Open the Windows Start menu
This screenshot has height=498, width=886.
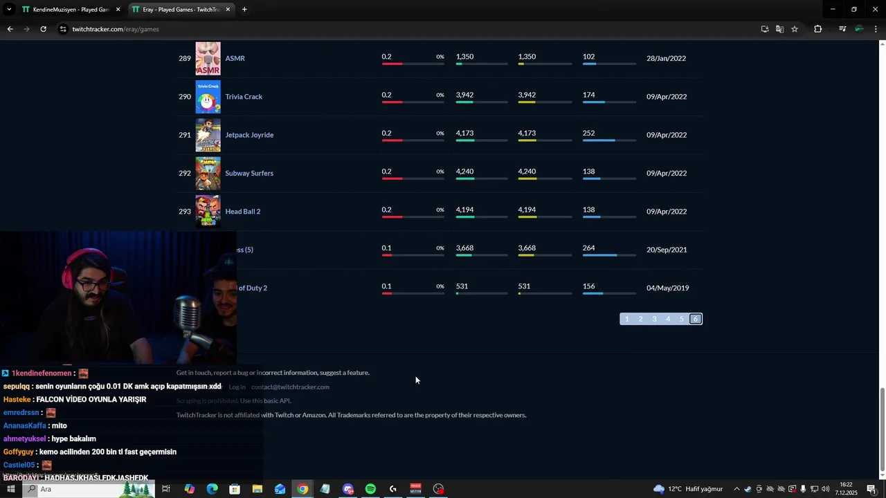click(10, 489)
